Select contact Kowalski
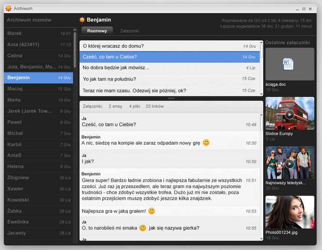Screen dimensions: 322x250 point(39,200)
